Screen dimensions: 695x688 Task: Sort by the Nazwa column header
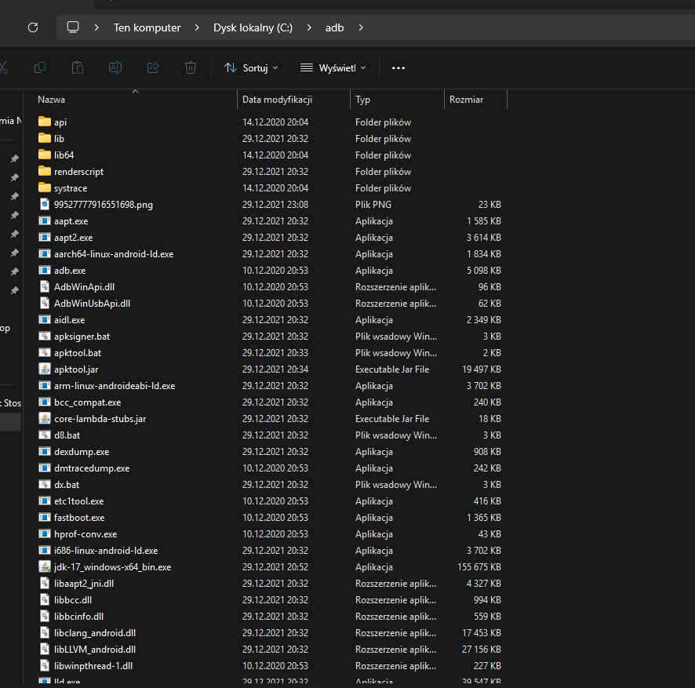click(52, 100)
